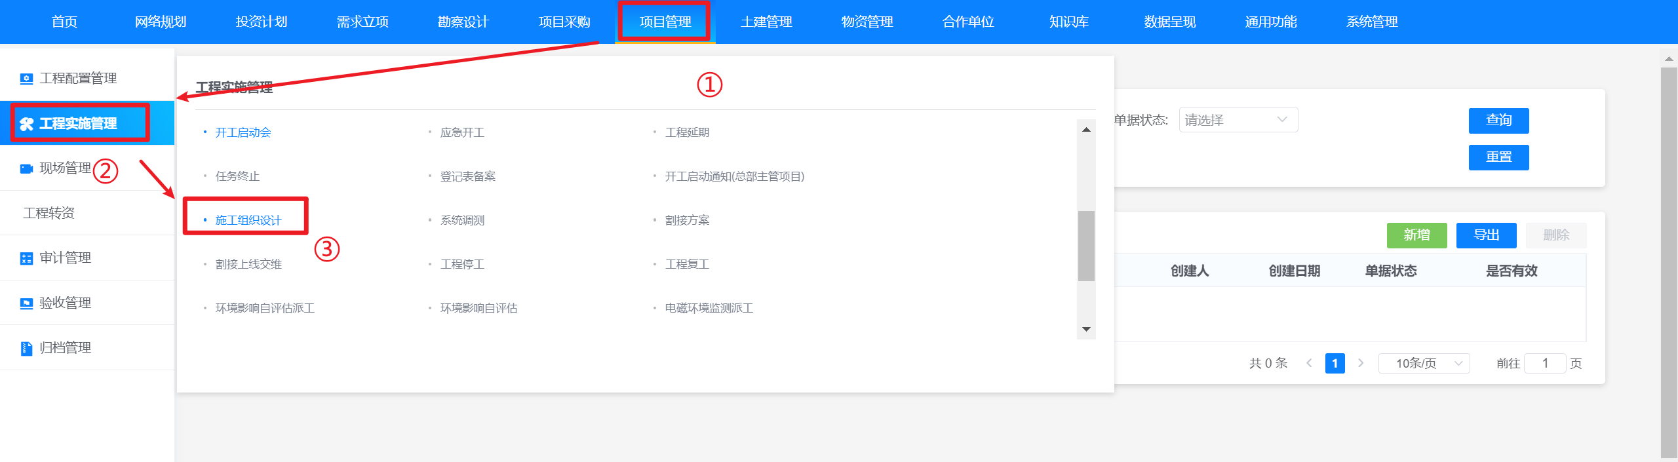Screen dimensions: 1678x462
Task: Open the 工程停工 link
Action: pyautogui.click(x=462, y=264)
